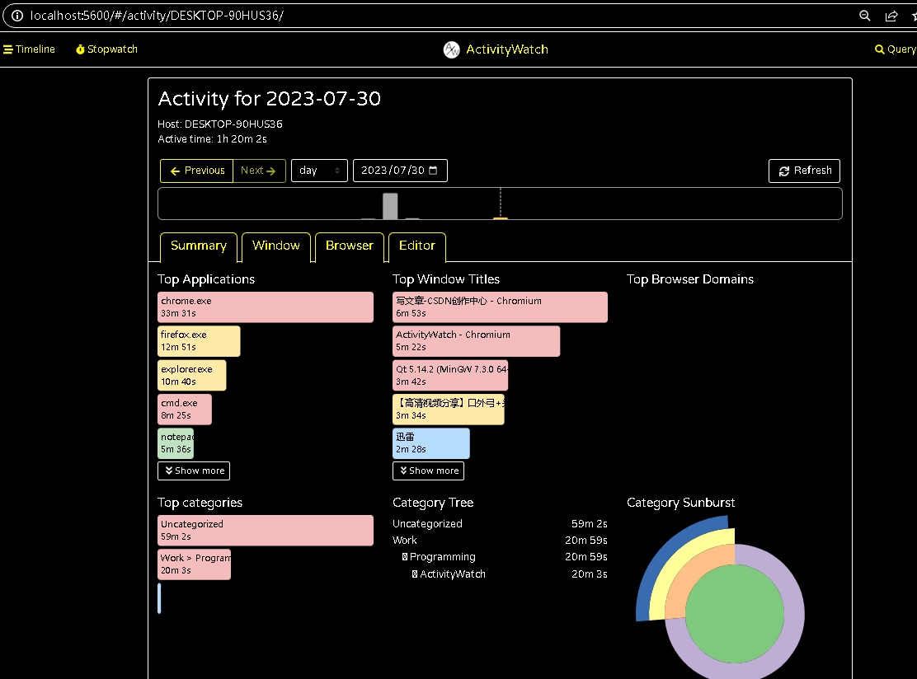
Task: Click the cmd.exe application bar
Action: (x=185, y=410)
